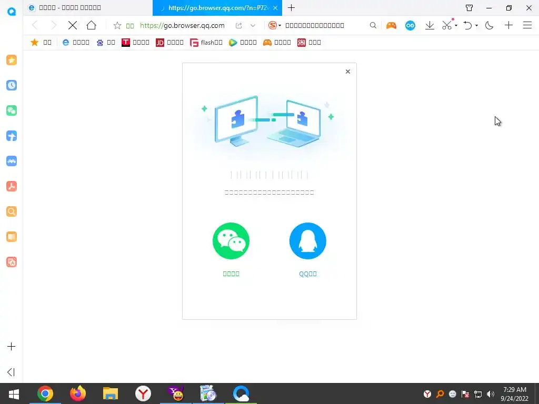The height and width of the screenshot is (404, 539).
Task: Click the undo closed tab icon
Action: (x=467, y=25)
